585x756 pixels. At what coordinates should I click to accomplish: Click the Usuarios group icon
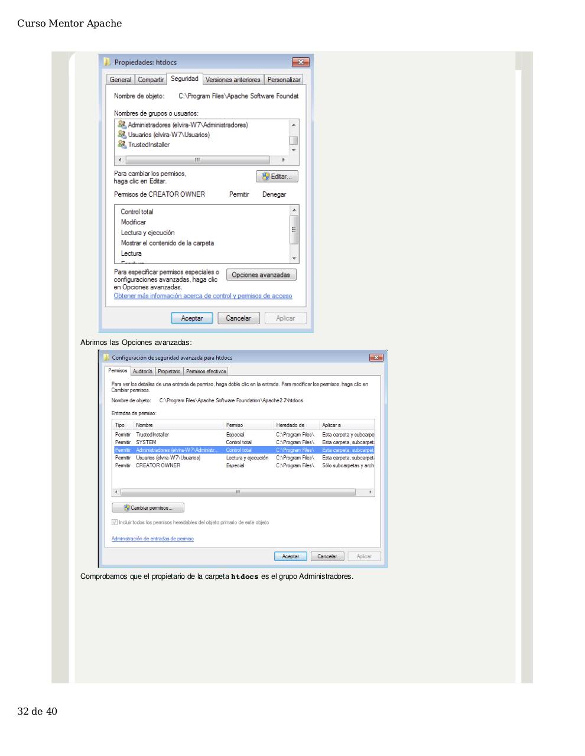coord(121,135)
